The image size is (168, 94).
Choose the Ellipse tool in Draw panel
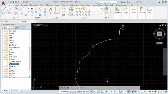pyautogui.click(x=26, y=11)
